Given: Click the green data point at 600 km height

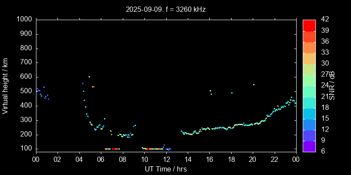Looking at the screenshot, I should [x=89, y=77].
